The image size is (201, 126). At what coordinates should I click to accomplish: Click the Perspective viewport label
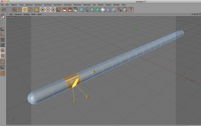click(x=11, y=17)
